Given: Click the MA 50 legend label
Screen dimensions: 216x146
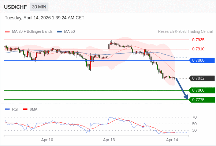Looking at the screenshot, I should click(70, 32).
